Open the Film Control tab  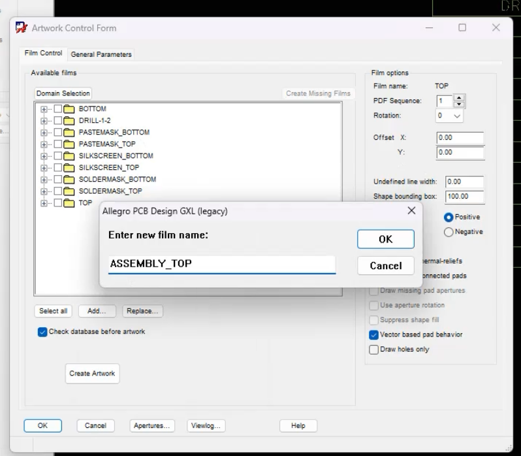(43, 53)
